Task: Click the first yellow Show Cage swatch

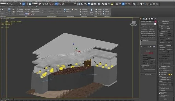Action: (x=170, y=75)
